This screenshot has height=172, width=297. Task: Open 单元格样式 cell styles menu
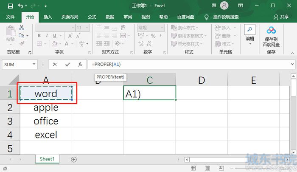187,44
